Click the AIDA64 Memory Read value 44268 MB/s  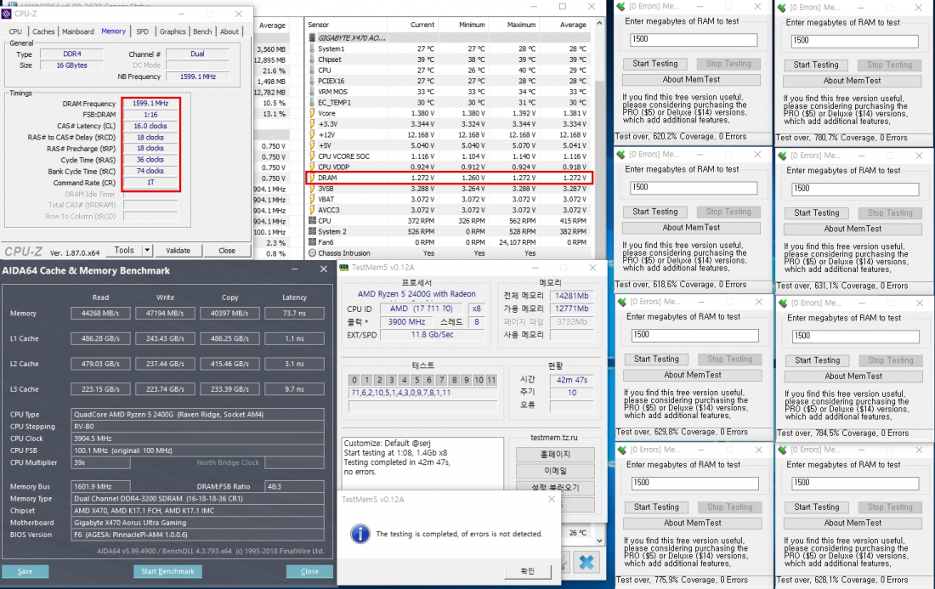click(100, 313)
